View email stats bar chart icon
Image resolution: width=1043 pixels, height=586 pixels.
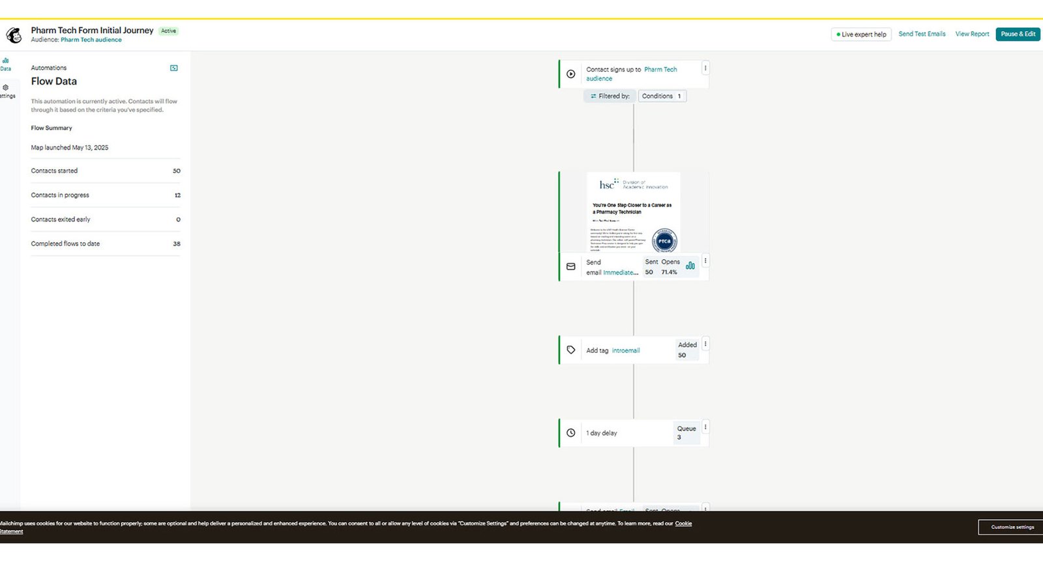point(690,266)
